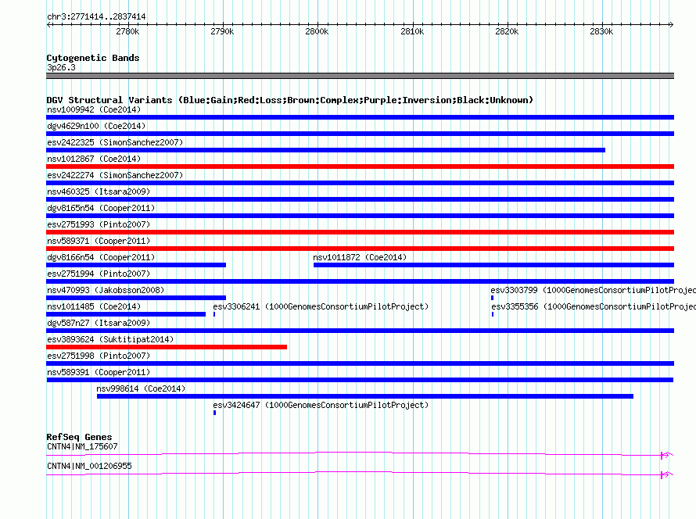Click the 2830k ruler tick label
Viewport: 696px width, 519px height.
(x=601, y=31)
